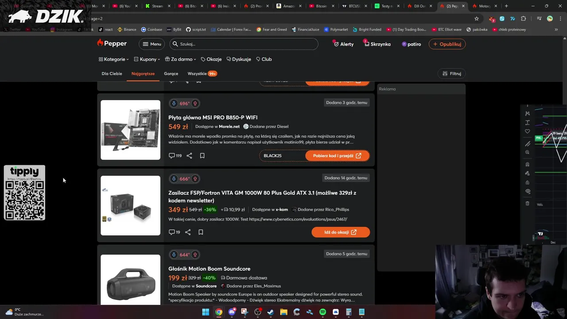
Task: Expand the Kategorie dropdown
Action: pyautogui.click(x=114, y=59)
